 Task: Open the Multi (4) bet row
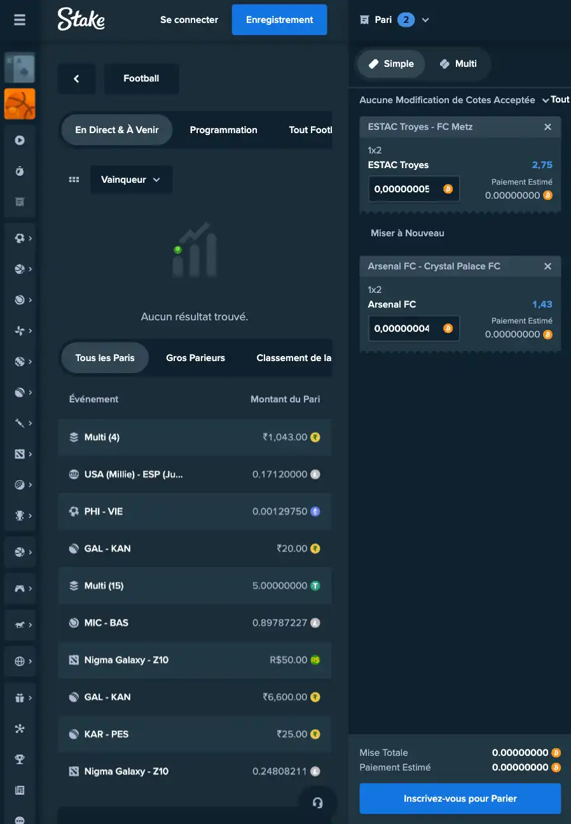pyautogui.click(x=195, y=437)
